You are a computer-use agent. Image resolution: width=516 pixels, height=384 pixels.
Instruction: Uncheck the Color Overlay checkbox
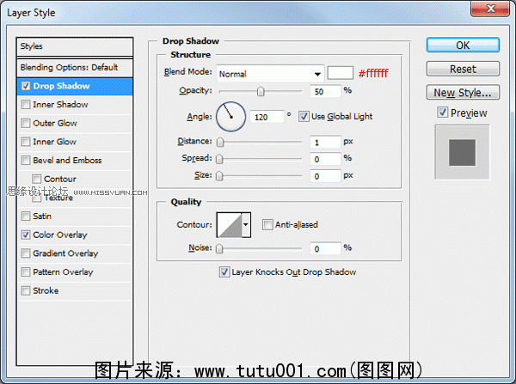tap(26, 235)
